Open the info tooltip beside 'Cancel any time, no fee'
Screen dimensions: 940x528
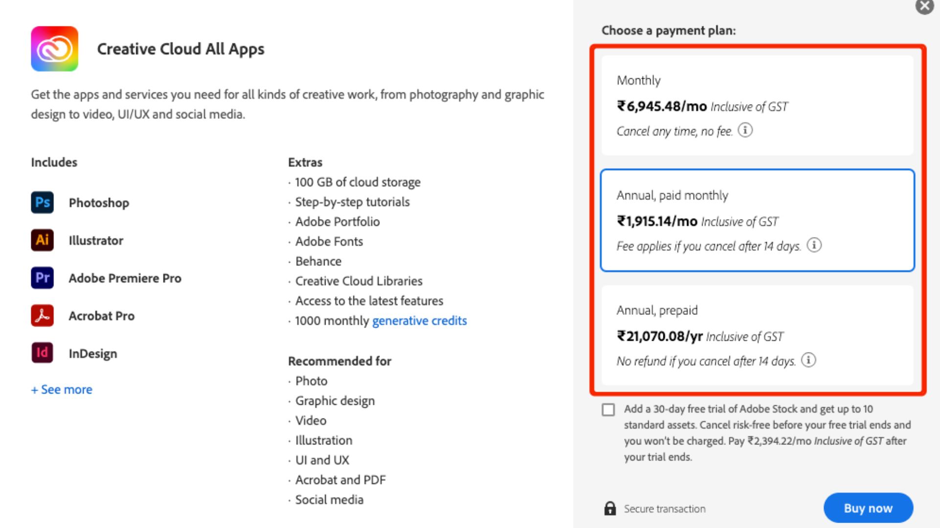pos(745,130)
